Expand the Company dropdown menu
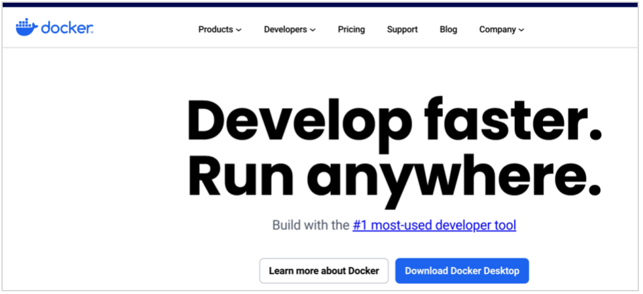The width and height of the screenshot is (643, 294). pos(501,30)
